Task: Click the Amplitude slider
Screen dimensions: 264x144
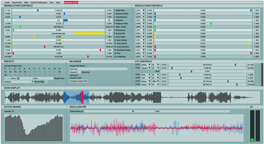Action: tap(58, 57)
